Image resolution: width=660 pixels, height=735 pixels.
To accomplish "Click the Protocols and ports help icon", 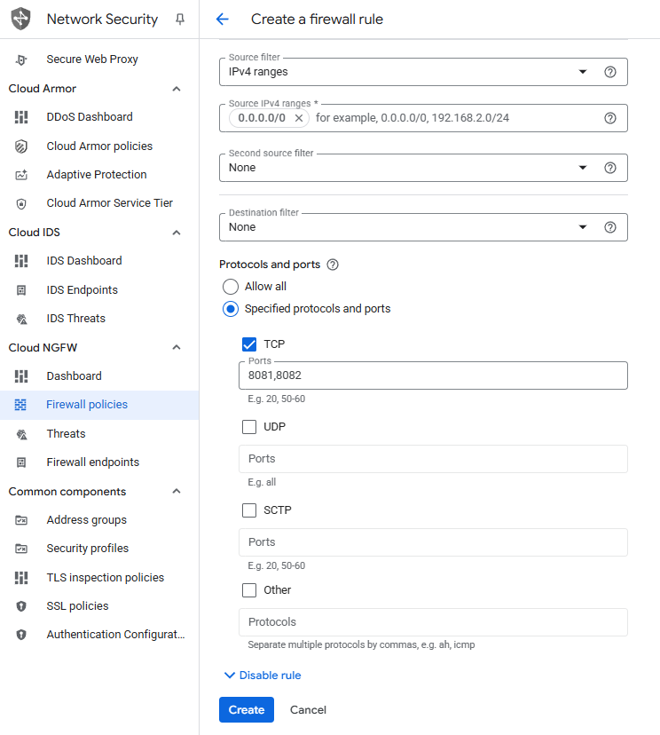I will coord(333,265).
